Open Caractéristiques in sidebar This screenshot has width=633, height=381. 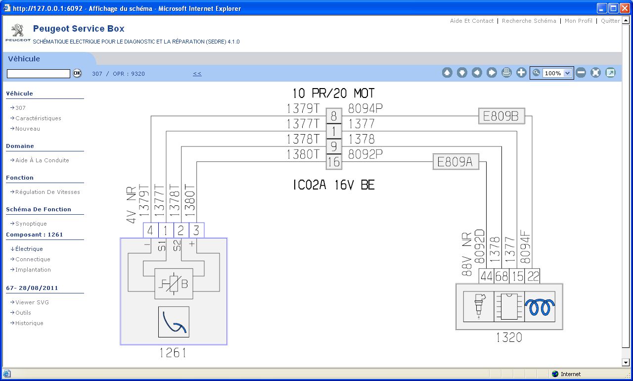click(x=38, y=118)
